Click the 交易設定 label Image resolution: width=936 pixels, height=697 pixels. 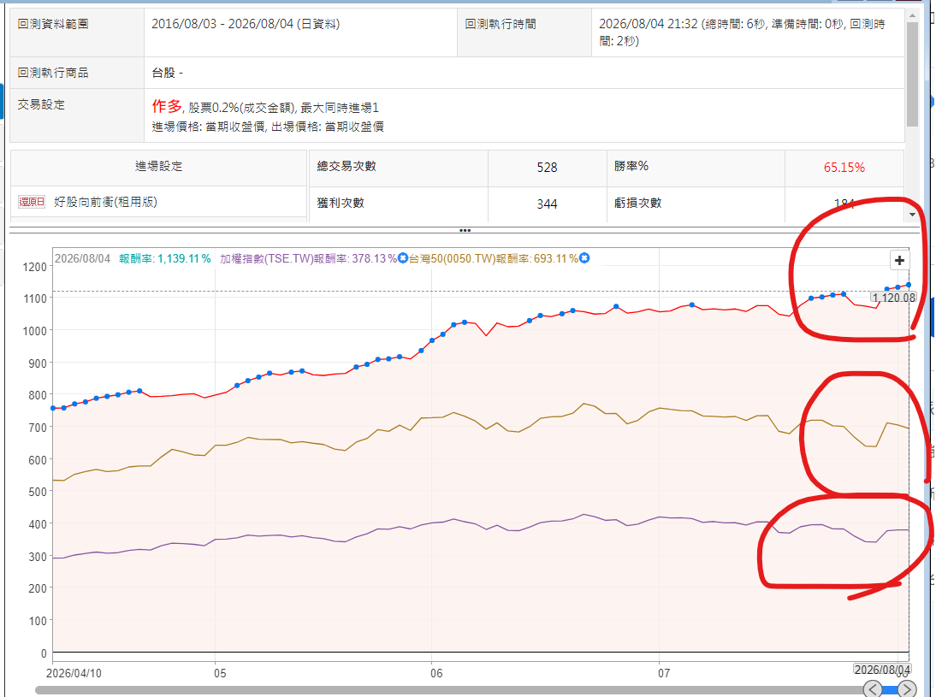pos(41,104)
